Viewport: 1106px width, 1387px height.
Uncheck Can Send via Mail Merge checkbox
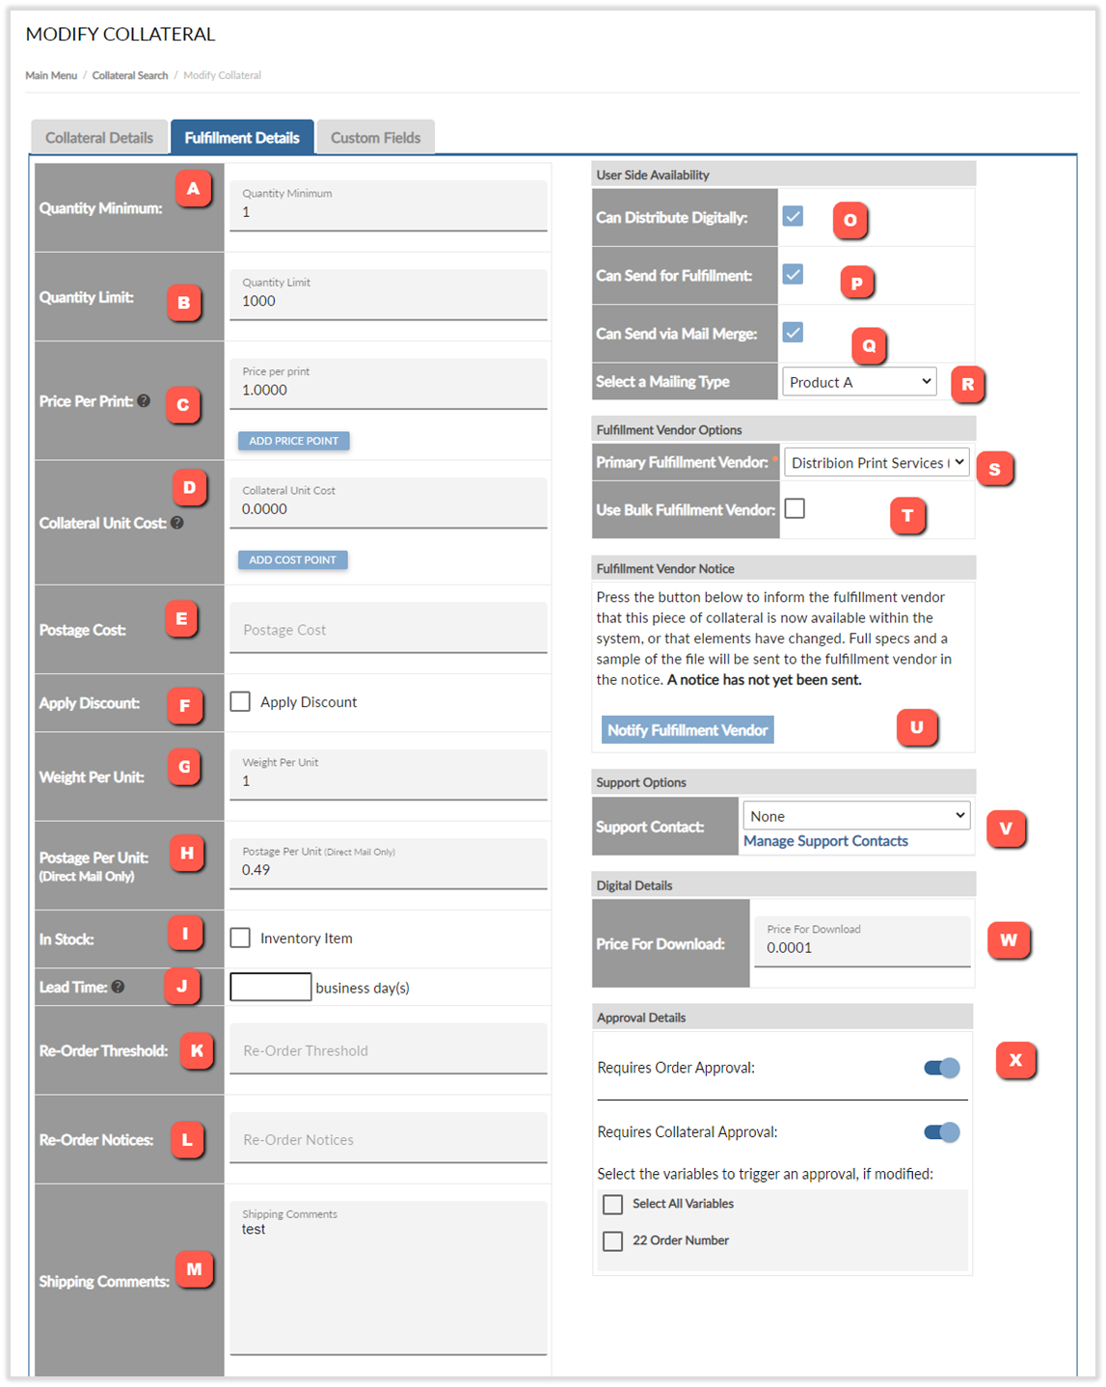793,333
